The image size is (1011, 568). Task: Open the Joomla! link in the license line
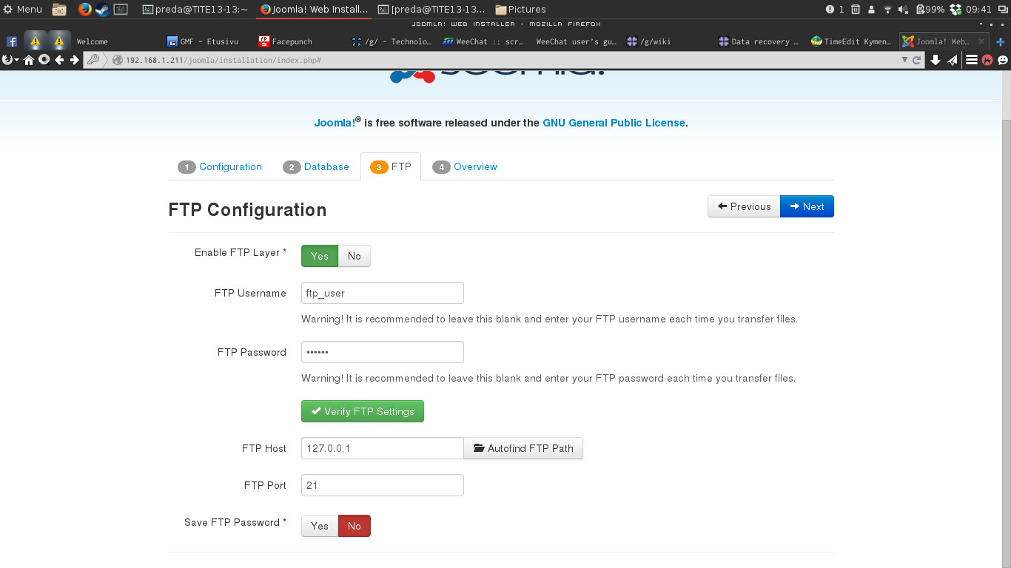(x=335, y=123)
